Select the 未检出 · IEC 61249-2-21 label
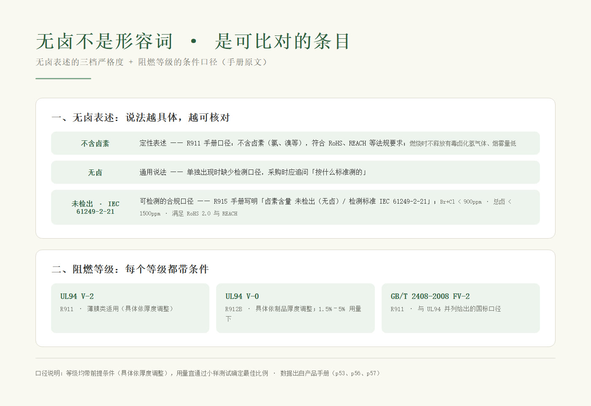 (x=95, y=207)
